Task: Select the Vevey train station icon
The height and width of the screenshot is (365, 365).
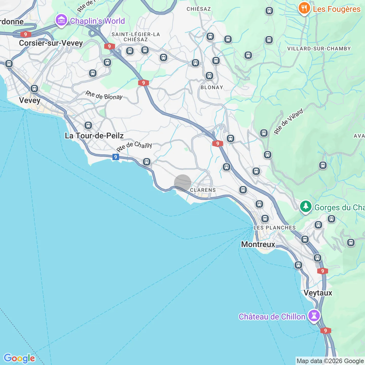Action: pyautogui.click(x=34, y=89)
